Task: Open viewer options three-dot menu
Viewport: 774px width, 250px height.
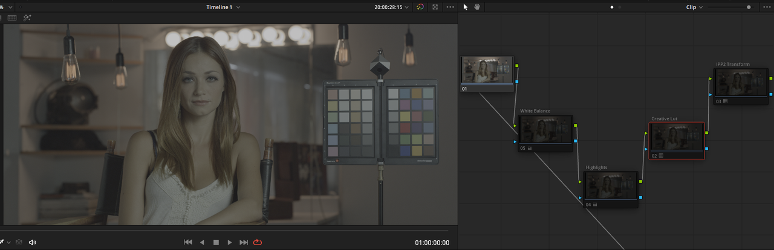Action: (450, 7)
